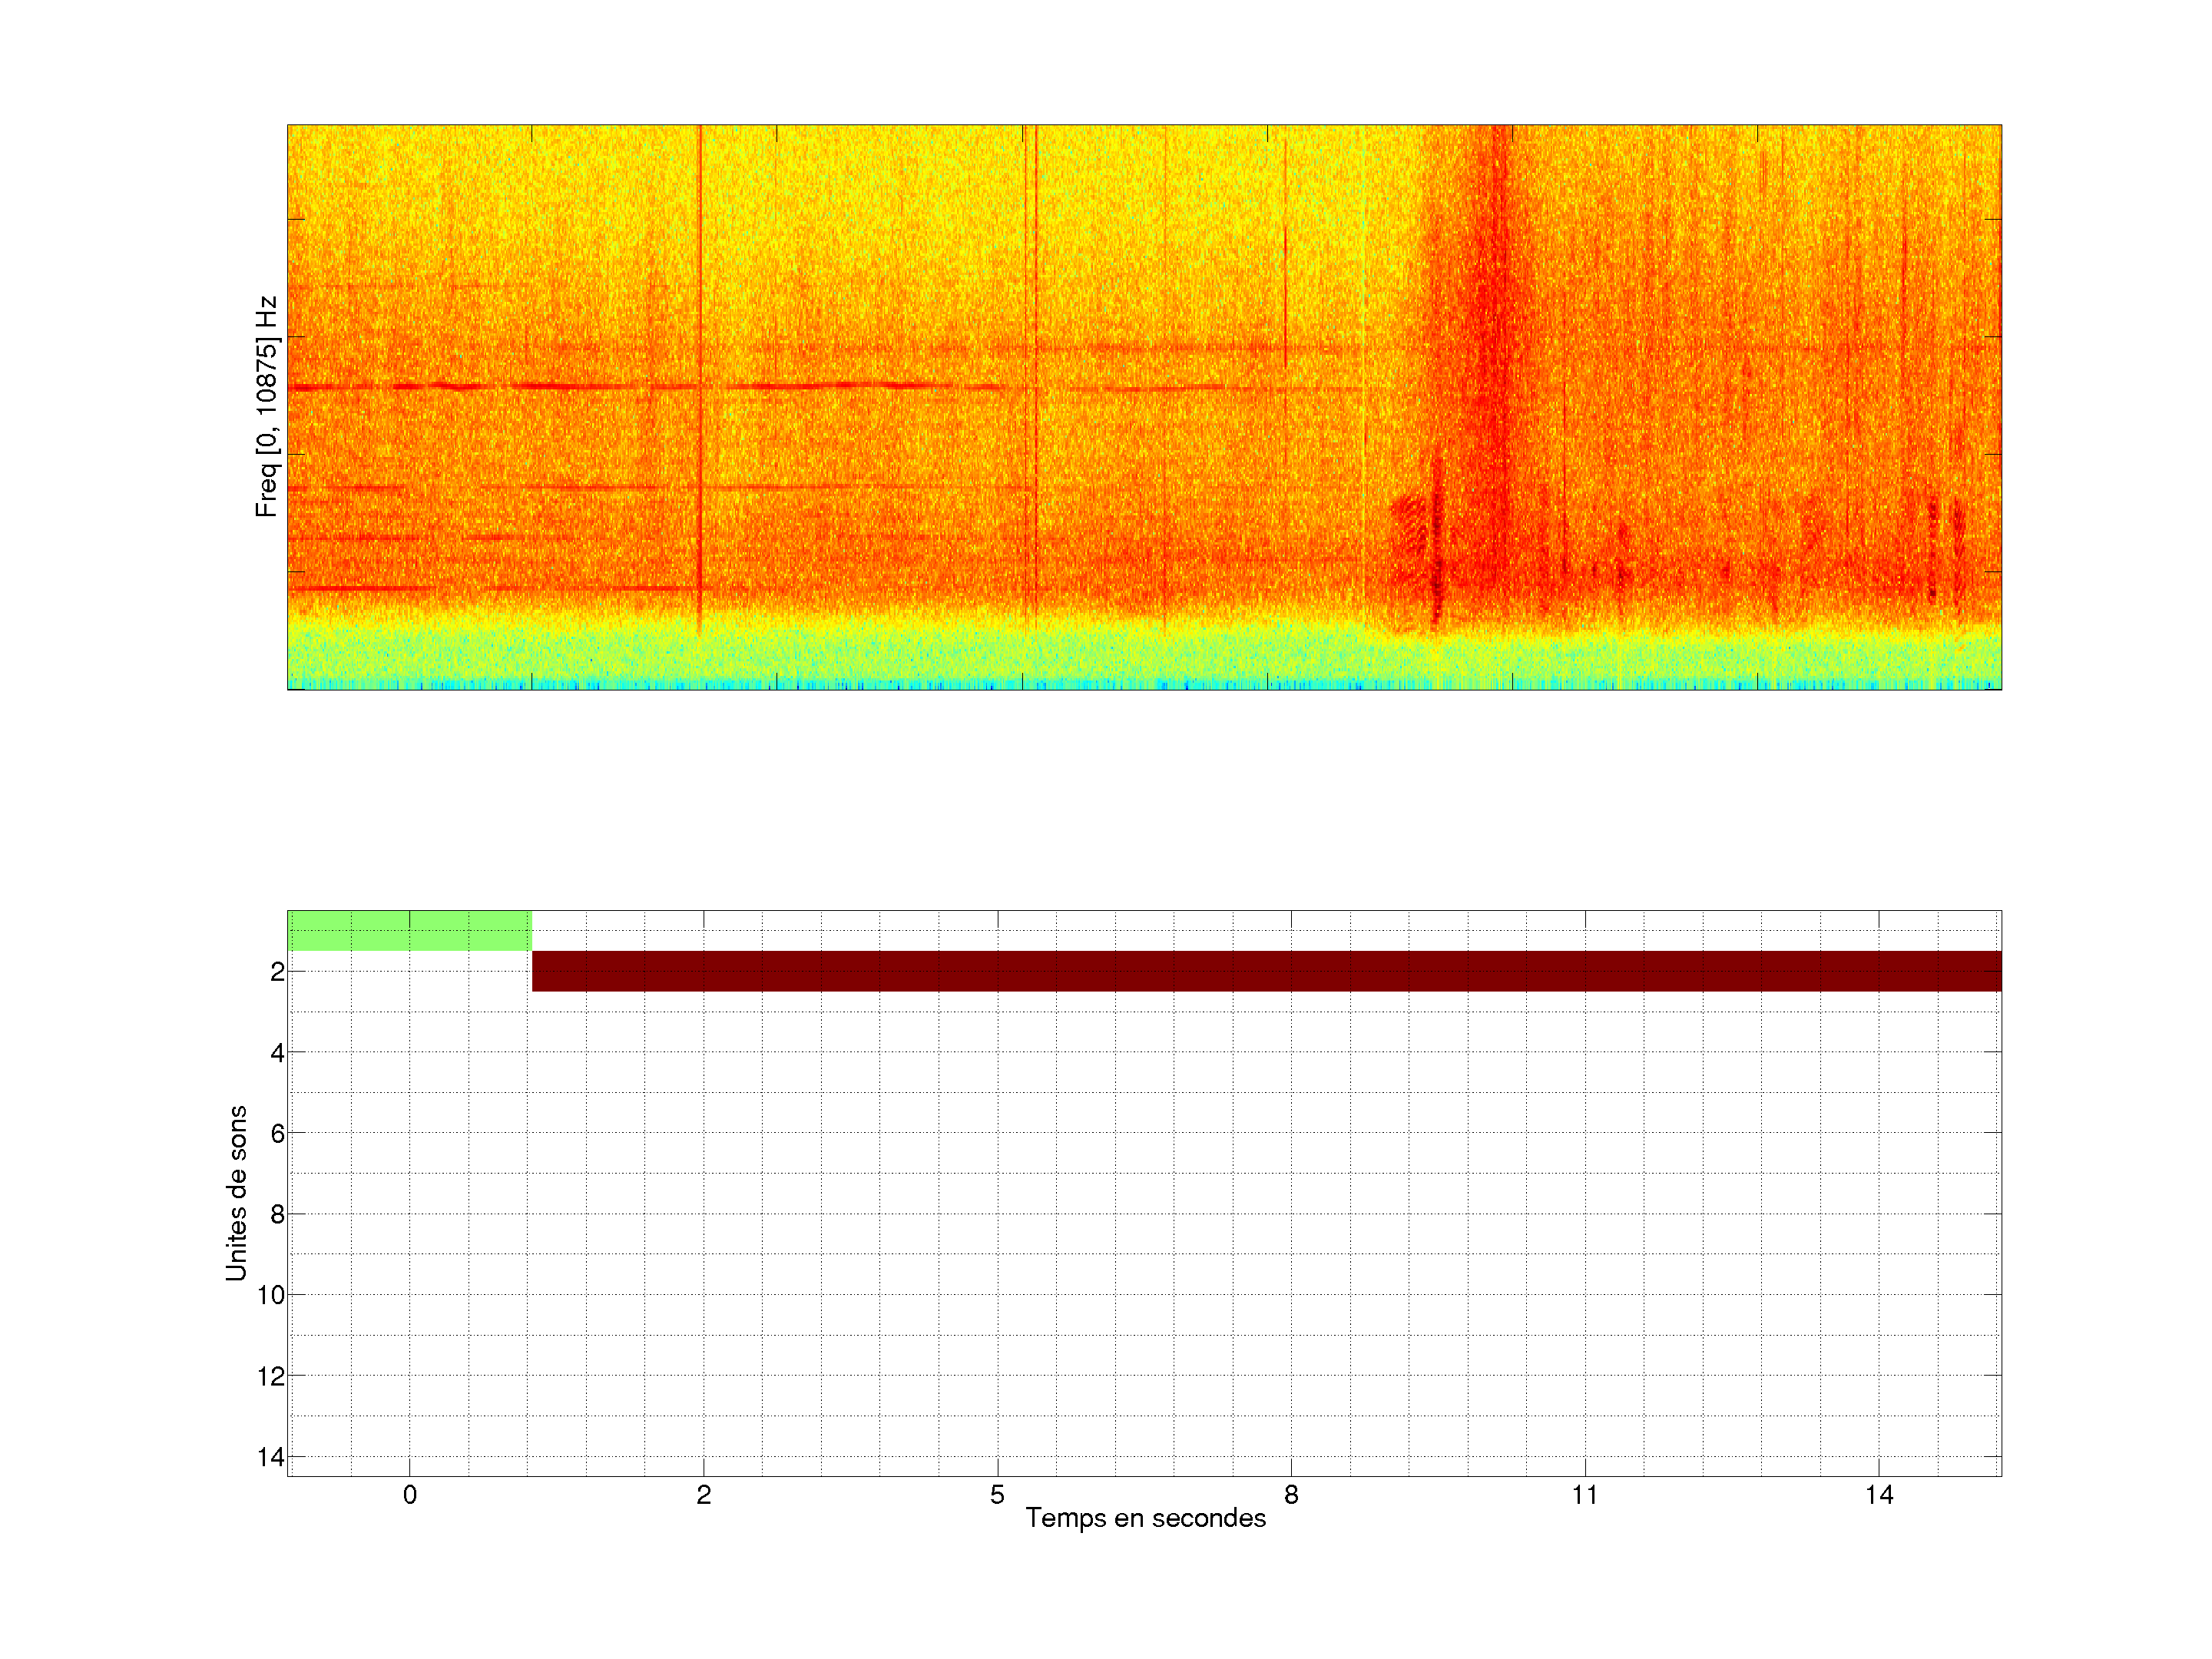Click the x-axis tick label '5'
Viewport: 2212px width, 1659px height.
click(x=997, y=1495)
